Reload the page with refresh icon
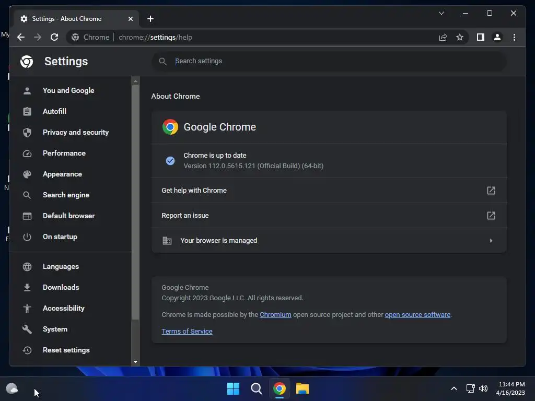 (x=54, y=37)
